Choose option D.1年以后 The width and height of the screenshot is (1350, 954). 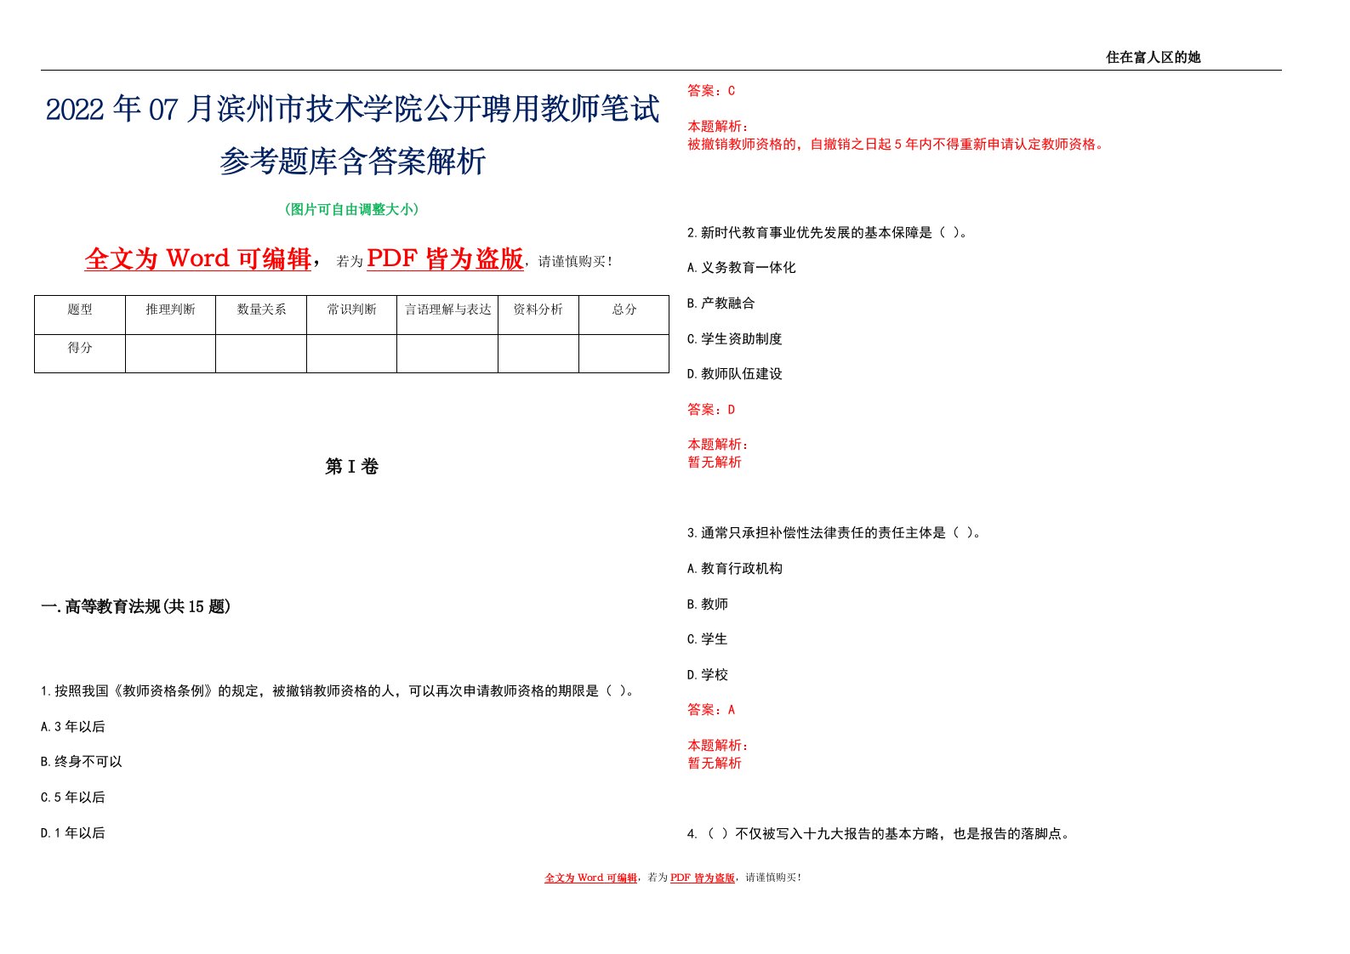[x=73, y=832]
